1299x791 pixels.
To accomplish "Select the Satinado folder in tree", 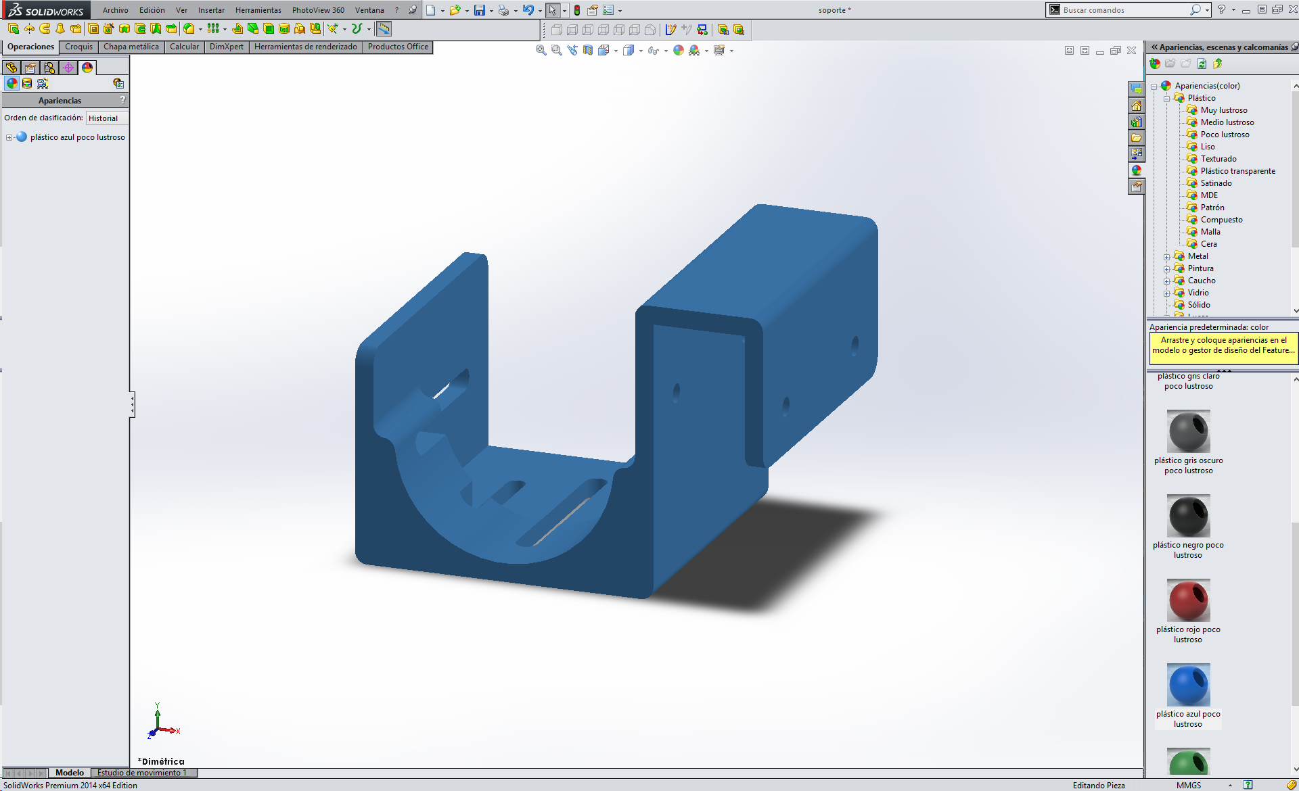I will [x=1216, y=183].
